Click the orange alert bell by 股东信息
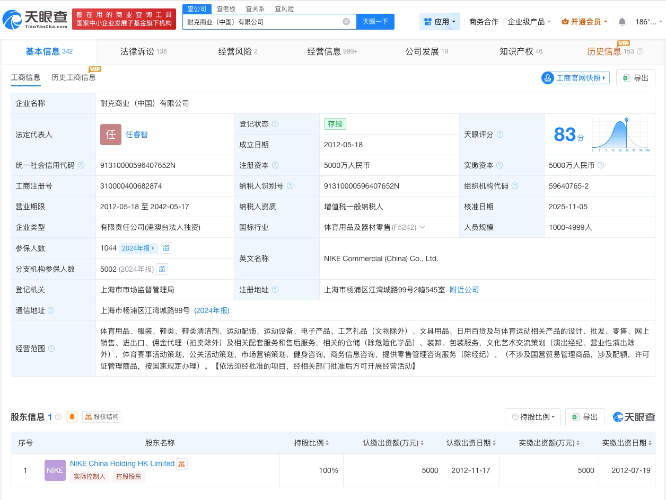Screen dimensions: 666x500 coord(72,417)
